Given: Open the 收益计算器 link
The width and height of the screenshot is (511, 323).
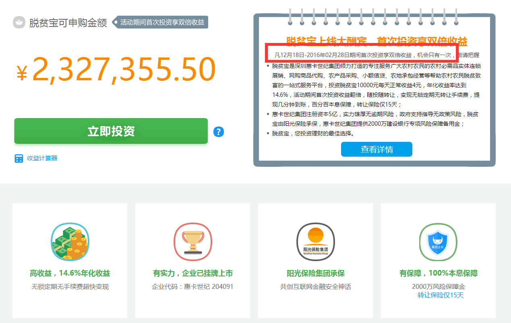Looking at the screenshot, I should tap(42, 158).
